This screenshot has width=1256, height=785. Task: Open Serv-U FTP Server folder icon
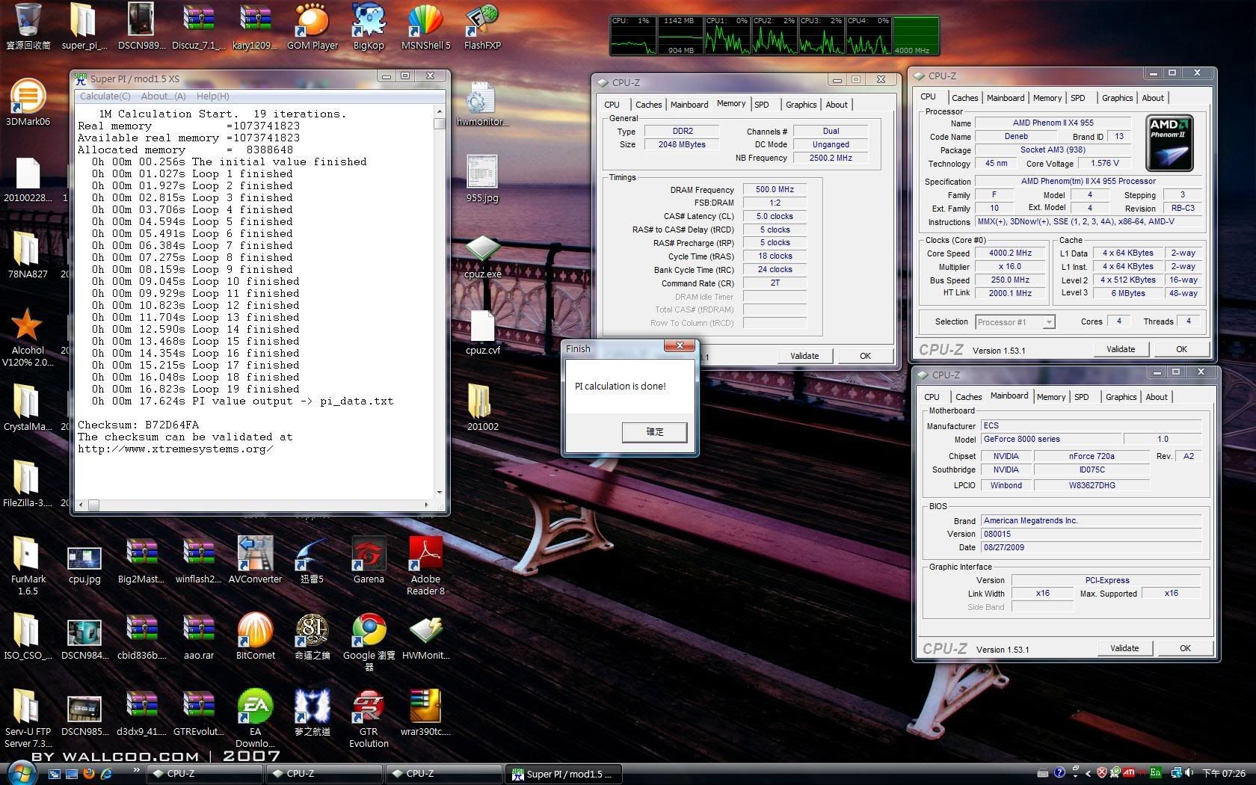pos(28,718)
